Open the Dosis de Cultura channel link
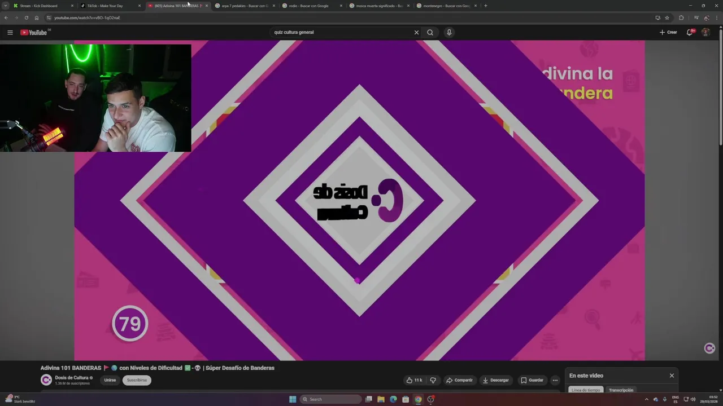 72,378
